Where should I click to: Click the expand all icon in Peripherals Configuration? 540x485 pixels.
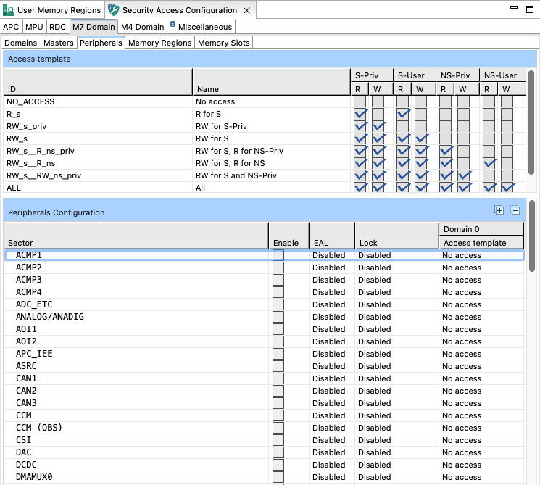[x=499, y=210]
